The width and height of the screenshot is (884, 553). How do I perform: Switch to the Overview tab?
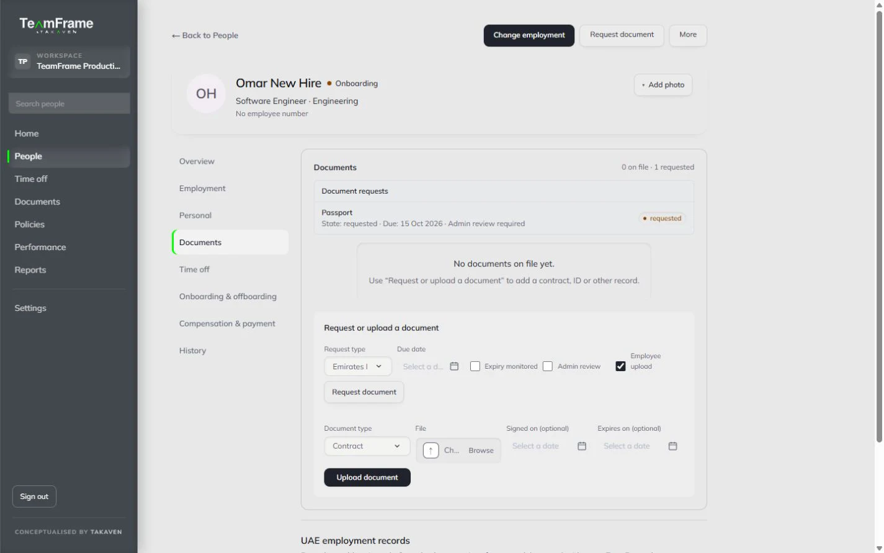pyautogui.click(x=230, y=161)
